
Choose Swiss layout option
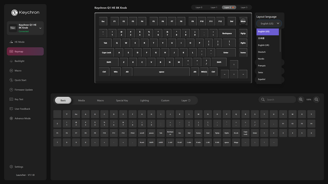click(268, 73)
